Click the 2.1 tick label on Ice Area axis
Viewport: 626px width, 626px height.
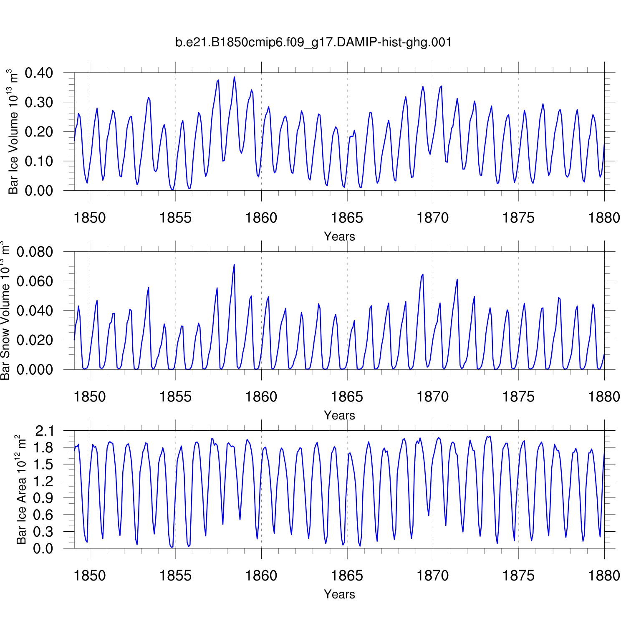pyautogui.click(x=44, y=431)
